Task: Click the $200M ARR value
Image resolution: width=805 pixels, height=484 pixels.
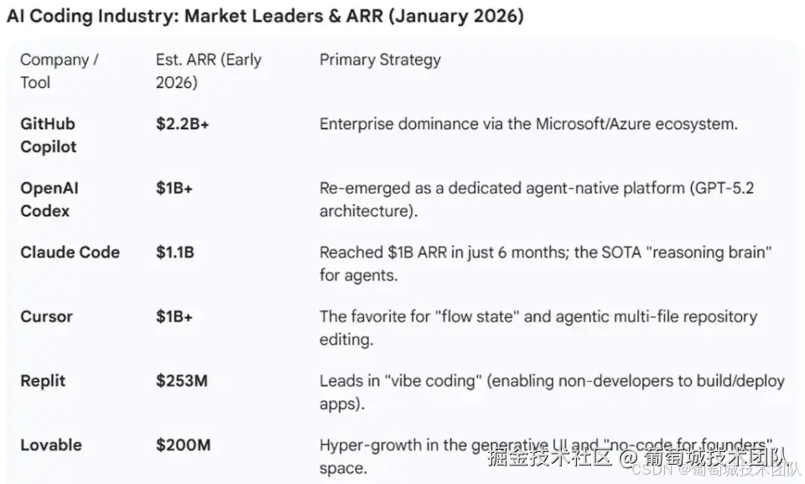Action: tap(183, 445)
